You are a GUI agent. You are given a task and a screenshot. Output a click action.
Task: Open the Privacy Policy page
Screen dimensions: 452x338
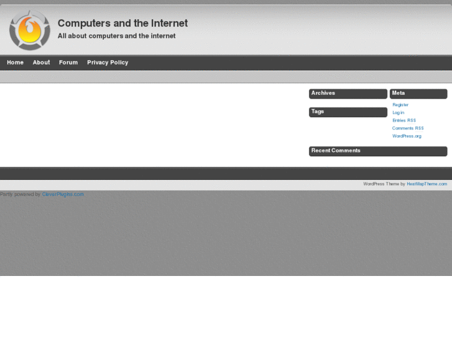coord(108,63)
